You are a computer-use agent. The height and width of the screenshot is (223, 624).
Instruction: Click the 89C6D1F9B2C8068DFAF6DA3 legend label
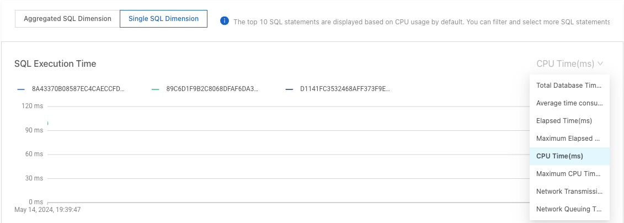click(212, 89)
